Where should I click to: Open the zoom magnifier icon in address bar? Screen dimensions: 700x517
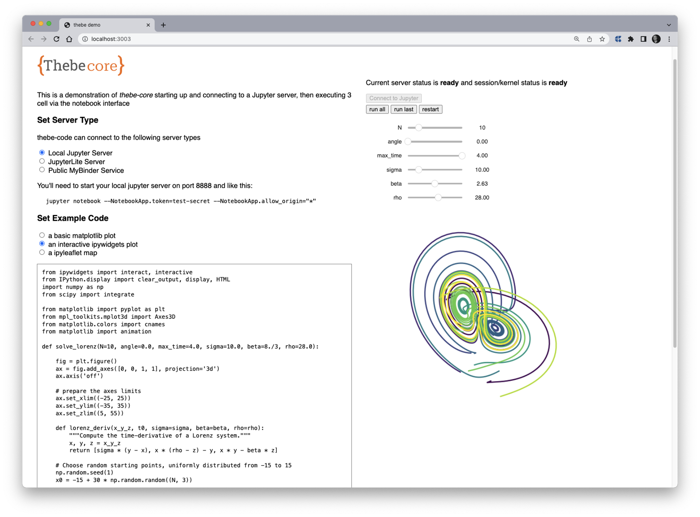coord(576,39)
